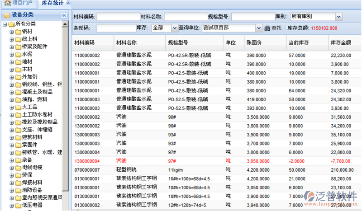Collapse the 设备分类 side panel
This screenshot has height=211, width=362.
click(x=64, y=15)
